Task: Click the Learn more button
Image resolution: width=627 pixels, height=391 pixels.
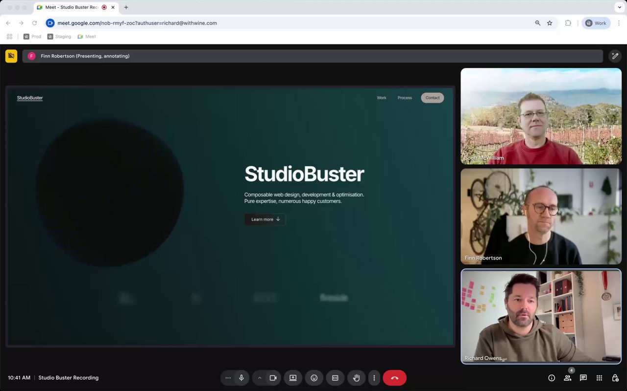Action: point(265,219)
